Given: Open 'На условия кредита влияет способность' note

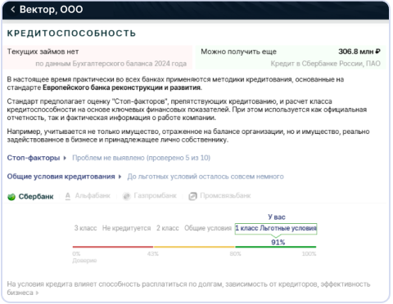Looking at the screenshot, I should pos(188,288).
